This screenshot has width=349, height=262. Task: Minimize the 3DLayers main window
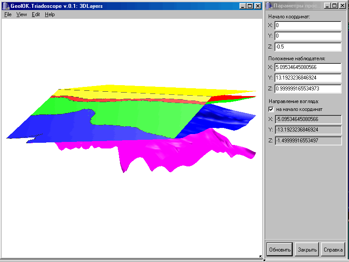pyautogui.click(x=242, y=6)
